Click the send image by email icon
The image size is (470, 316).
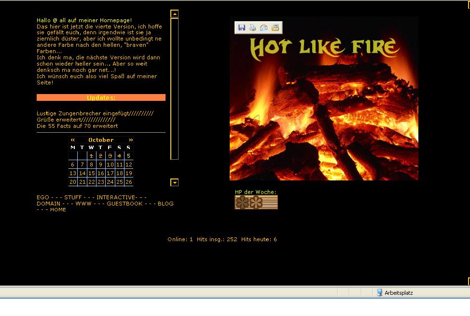tap(264, 28)
